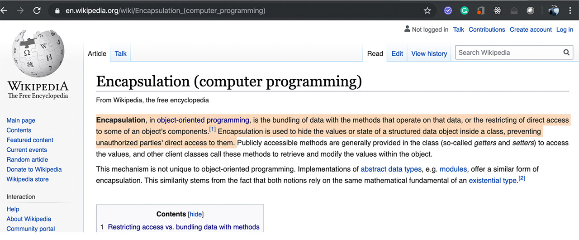Open the View history tab
579x240 pixels.
[x=429, y=53]
